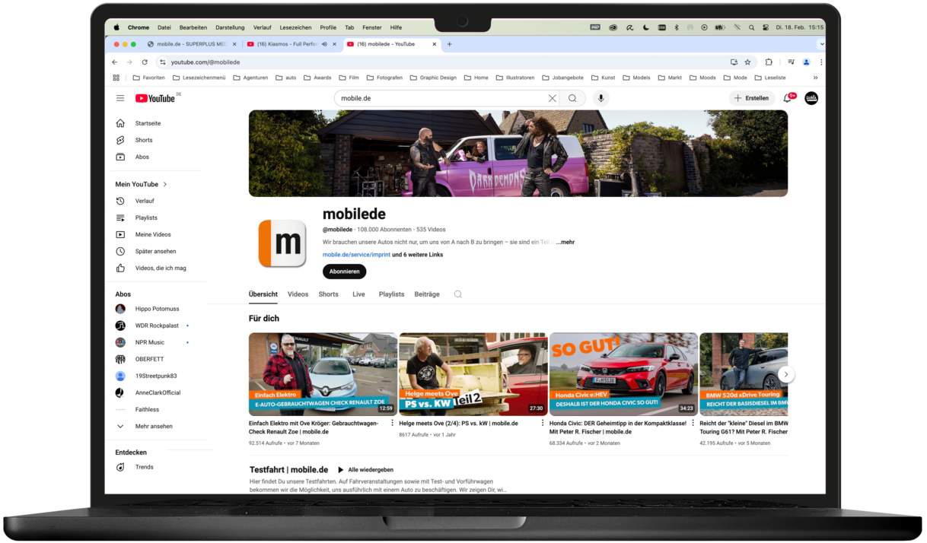Open the Renault Zoe Einfach Elektro thumbnail
Image resolution: width=927 pixels, height=543 pixels.
point(323,374)
